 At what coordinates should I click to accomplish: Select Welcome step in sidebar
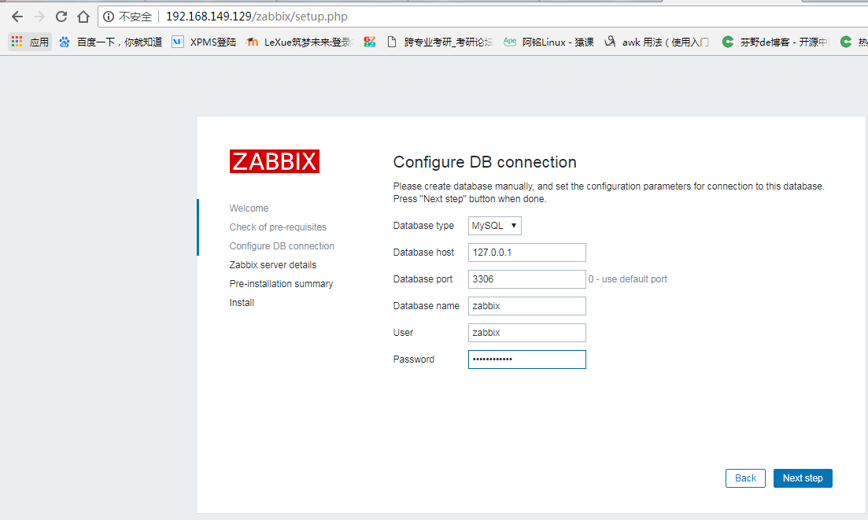click(x=249, y=208)
